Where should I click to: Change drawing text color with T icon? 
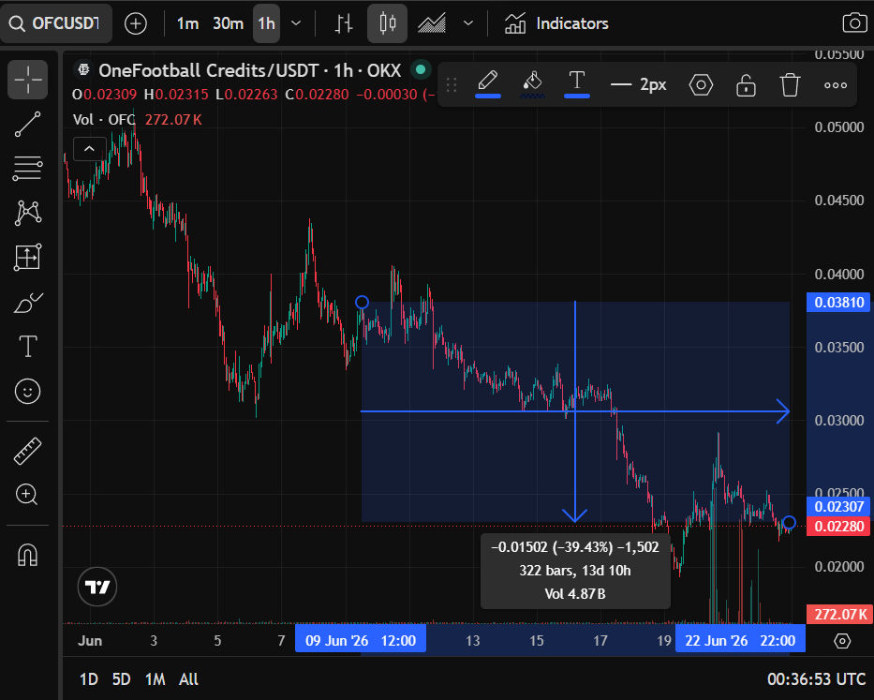tap(577, 84)
